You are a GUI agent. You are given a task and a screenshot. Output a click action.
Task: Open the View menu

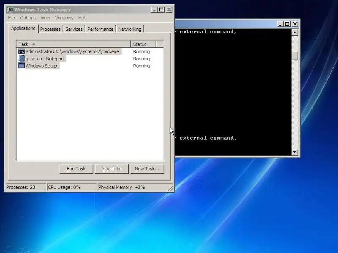45,18
